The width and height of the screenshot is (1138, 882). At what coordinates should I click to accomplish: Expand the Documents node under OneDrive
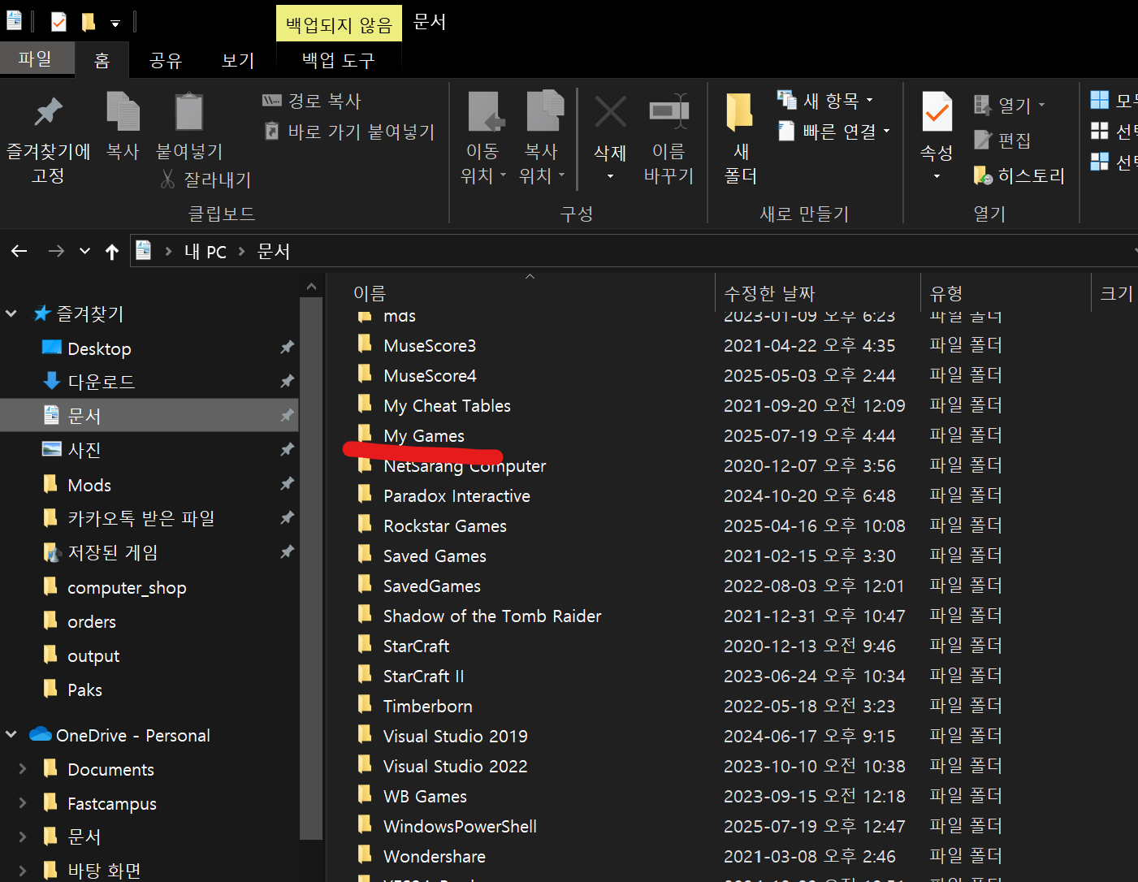click(x=22, y=769)
